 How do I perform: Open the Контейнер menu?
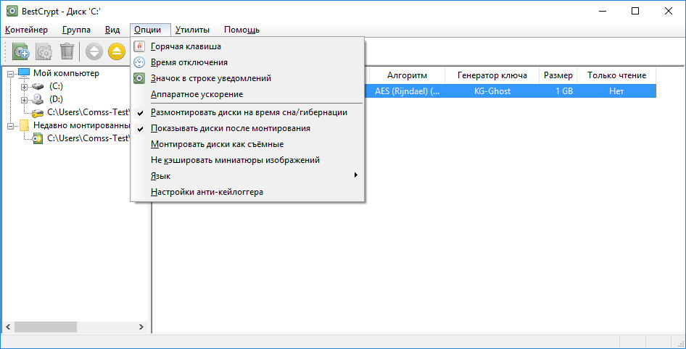click(x=26, y=30)
